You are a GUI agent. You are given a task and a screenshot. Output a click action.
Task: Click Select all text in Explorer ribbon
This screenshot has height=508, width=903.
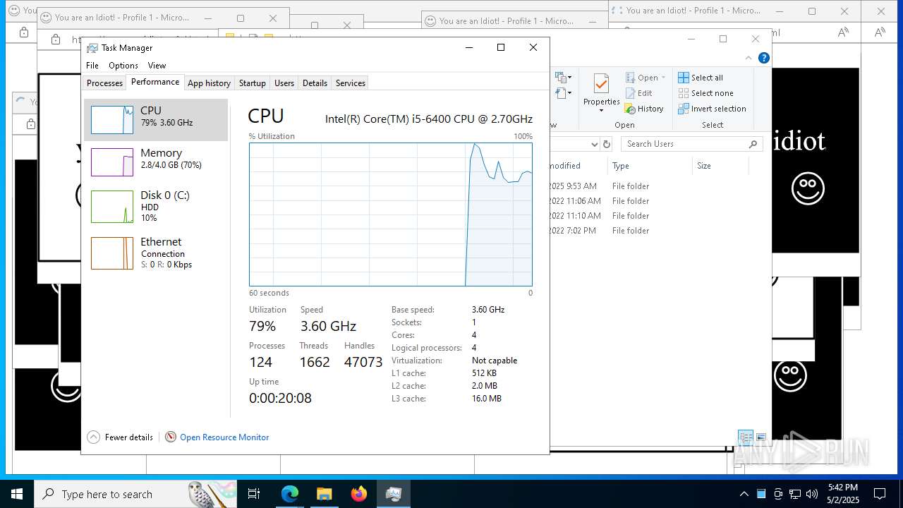click(x=707, y=78)
